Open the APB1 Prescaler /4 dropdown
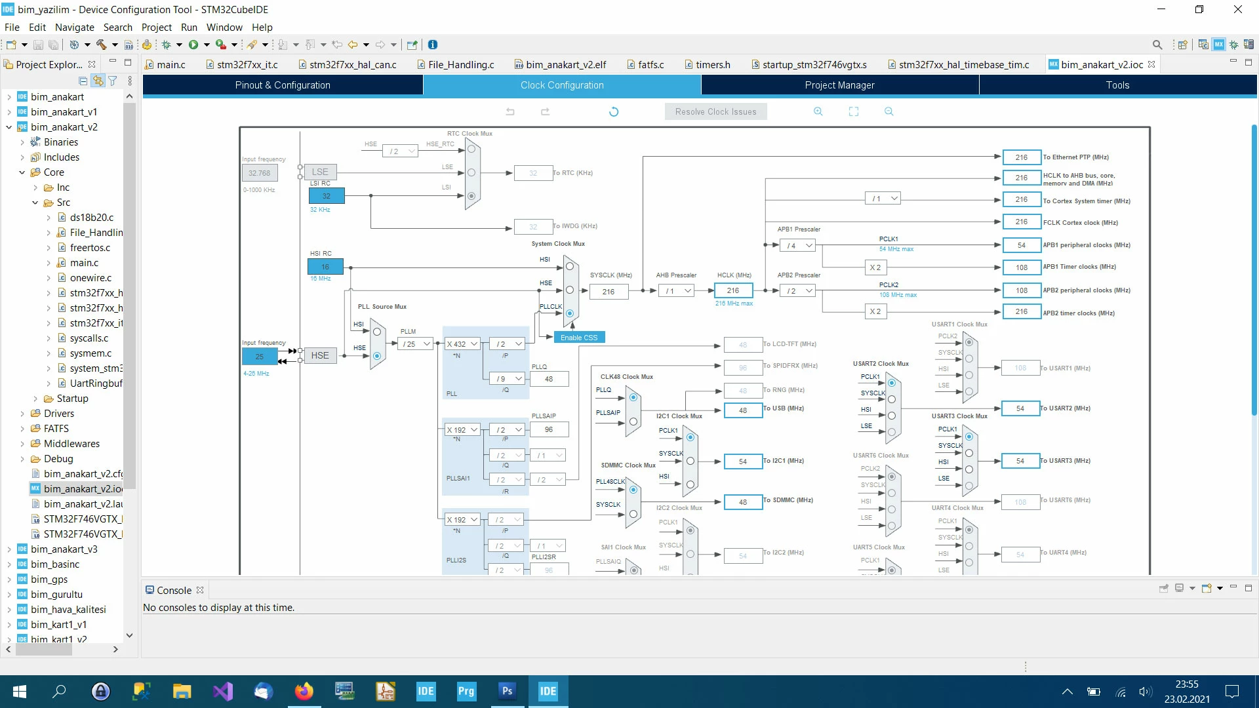 [x=799, y=246]
